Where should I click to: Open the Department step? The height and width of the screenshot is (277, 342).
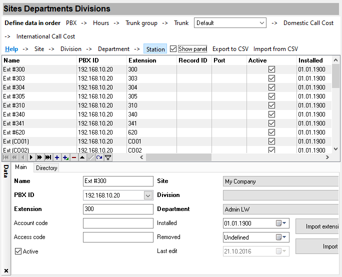[113, 49]
